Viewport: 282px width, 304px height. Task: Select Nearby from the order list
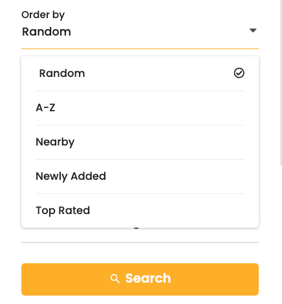(x=140, y=142)
